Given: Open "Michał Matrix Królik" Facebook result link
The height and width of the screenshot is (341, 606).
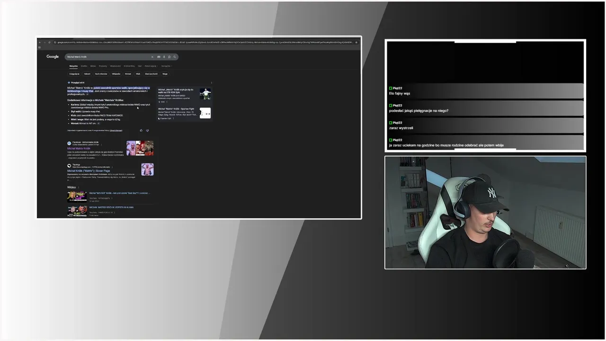Looking at the screenshot, I should click(79, 148).
